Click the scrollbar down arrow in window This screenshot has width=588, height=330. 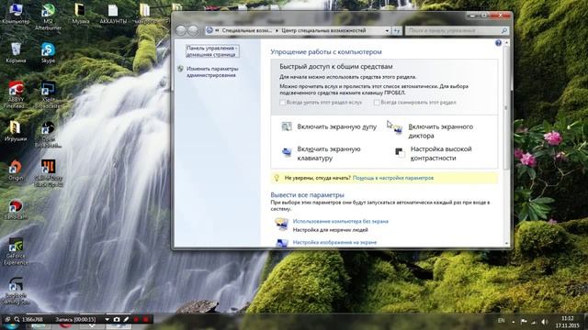506,243
